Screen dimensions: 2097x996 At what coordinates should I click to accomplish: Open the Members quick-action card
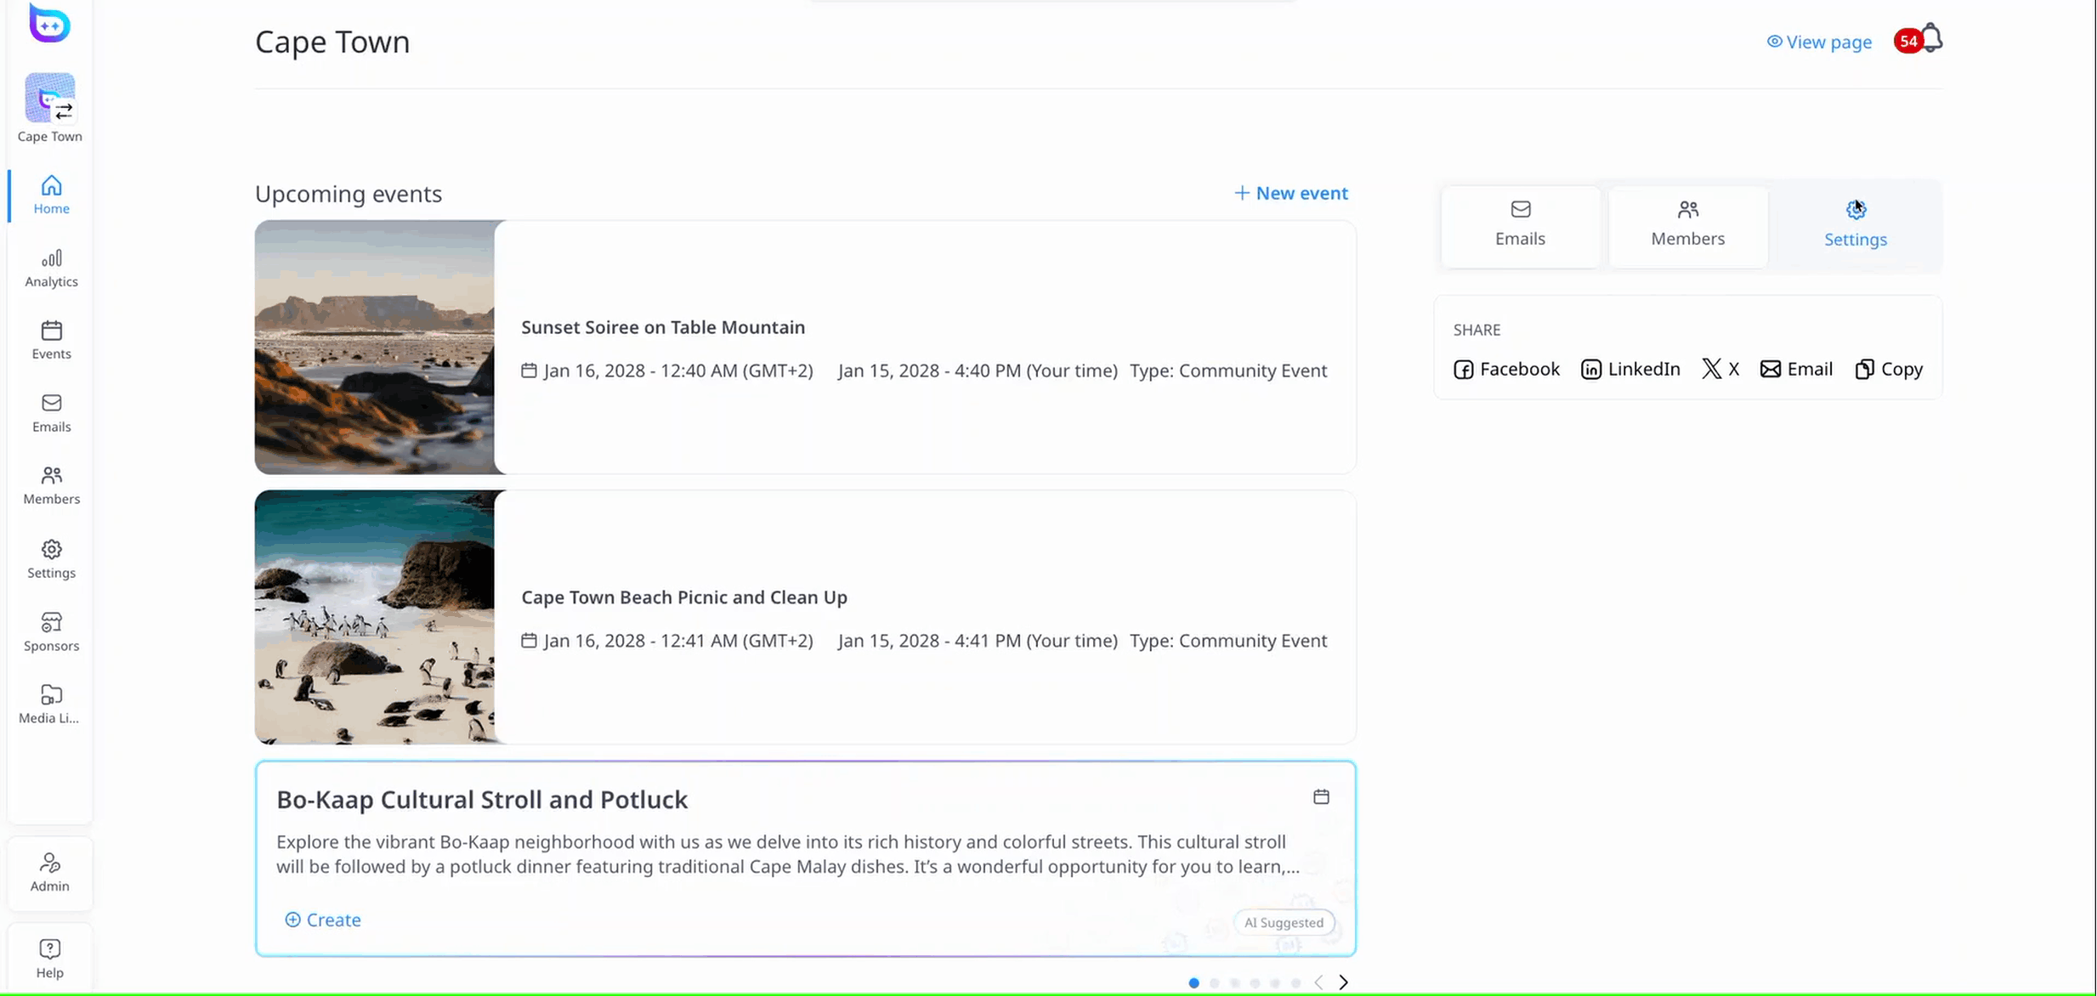tap(1687, 226)
